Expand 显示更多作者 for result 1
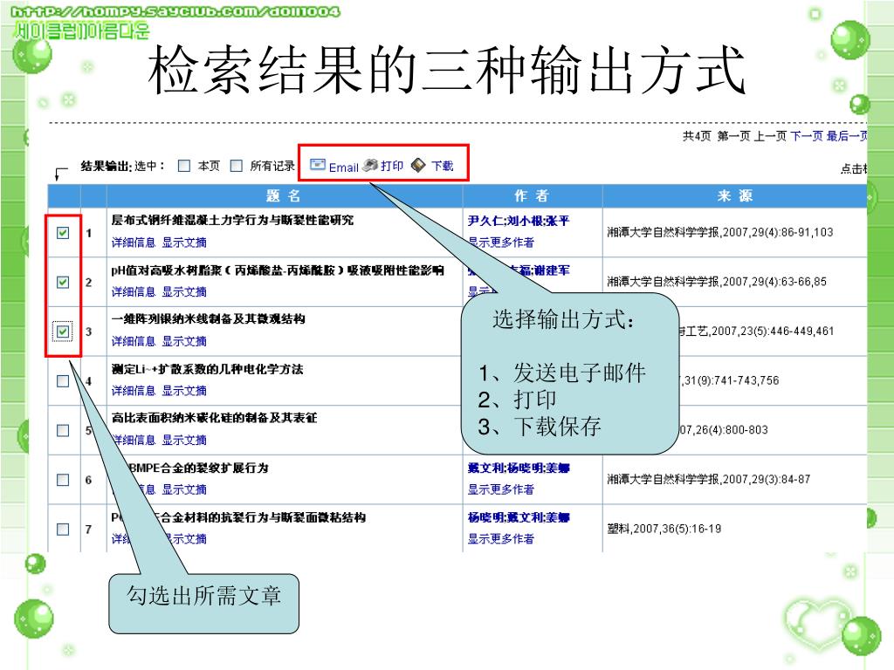The width and height of the screenshot is (894, 670). coord(501,243)
